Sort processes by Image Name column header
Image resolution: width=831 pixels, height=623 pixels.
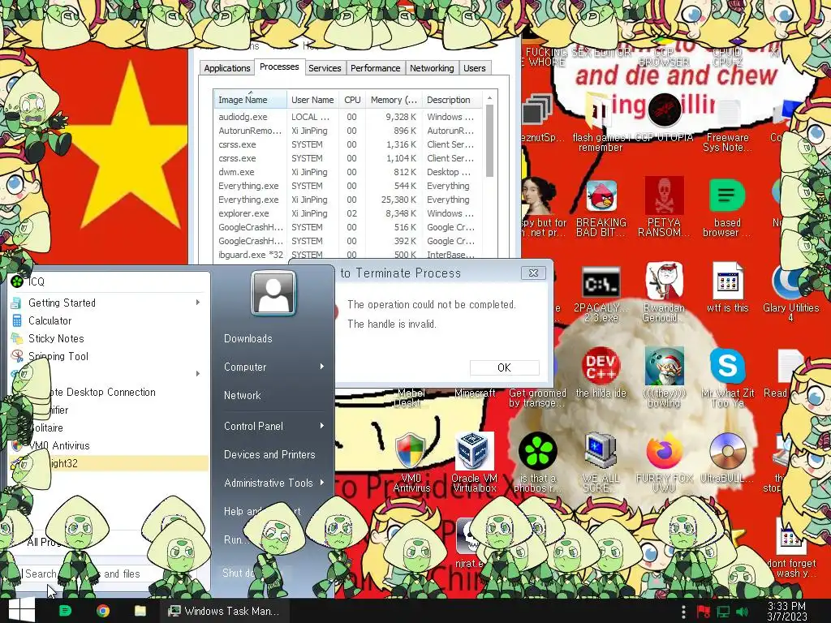click(250, 100)
